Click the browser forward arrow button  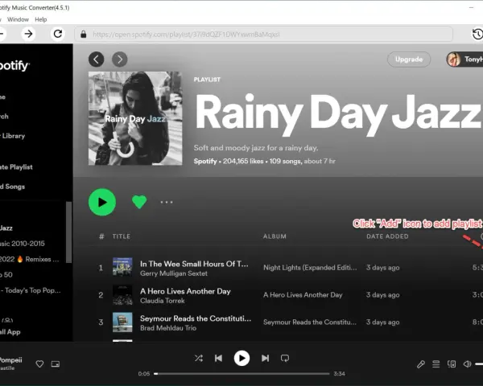tap(28, 34)
